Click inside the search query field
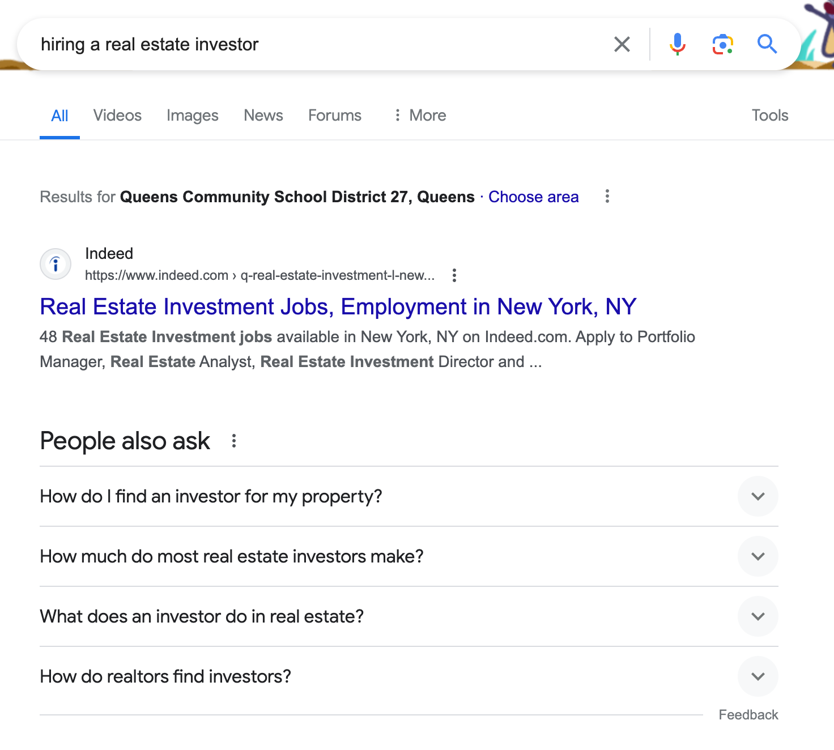 tap(283, 44)
